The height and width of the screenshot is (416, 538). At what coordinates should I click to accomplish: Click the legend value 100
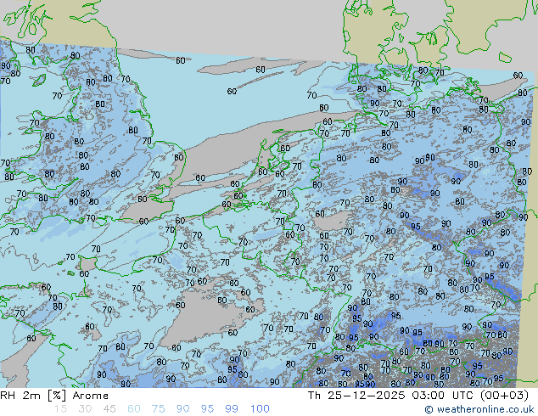coord(260,409)
